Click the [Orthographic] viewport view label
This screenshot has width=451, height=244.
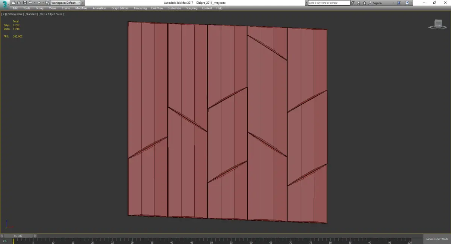point(15,14)
